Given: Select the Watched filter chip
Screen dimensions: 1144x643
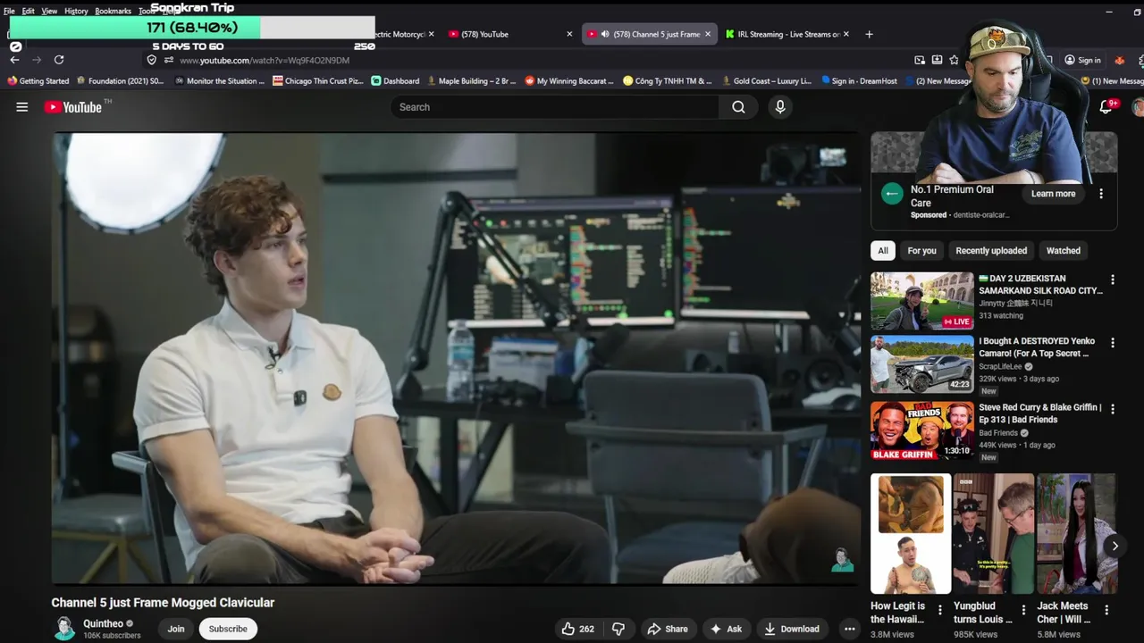Looking at the screenshot, I should tap(1064, 251).
